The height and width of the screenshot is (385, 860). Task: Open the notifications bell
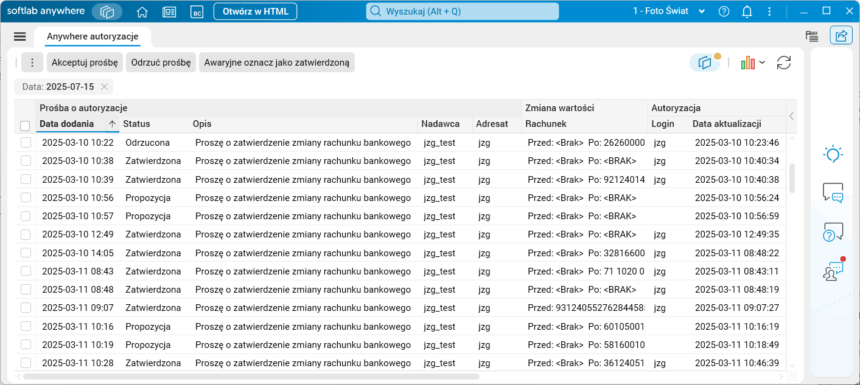tap(747, 12)
